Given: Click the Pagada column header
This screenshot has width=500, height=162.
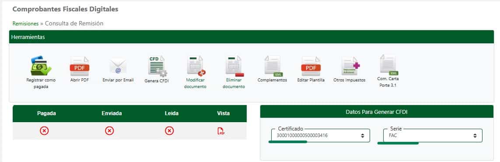Looking at the screenshot, I should coord(46,113).
